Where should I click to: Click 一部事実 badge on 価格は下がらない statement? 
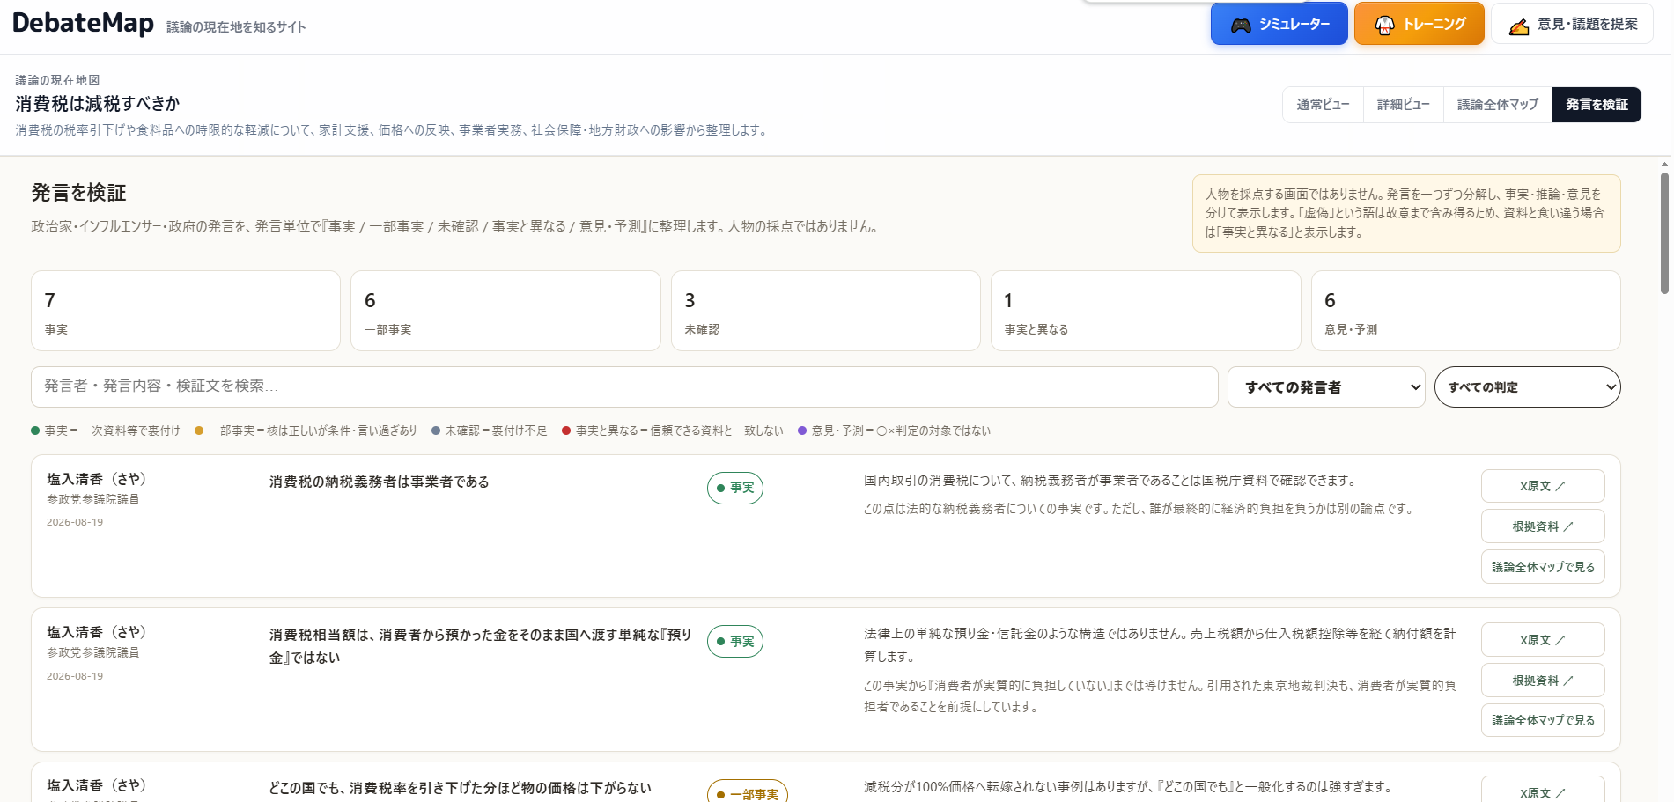pos(748,792)
